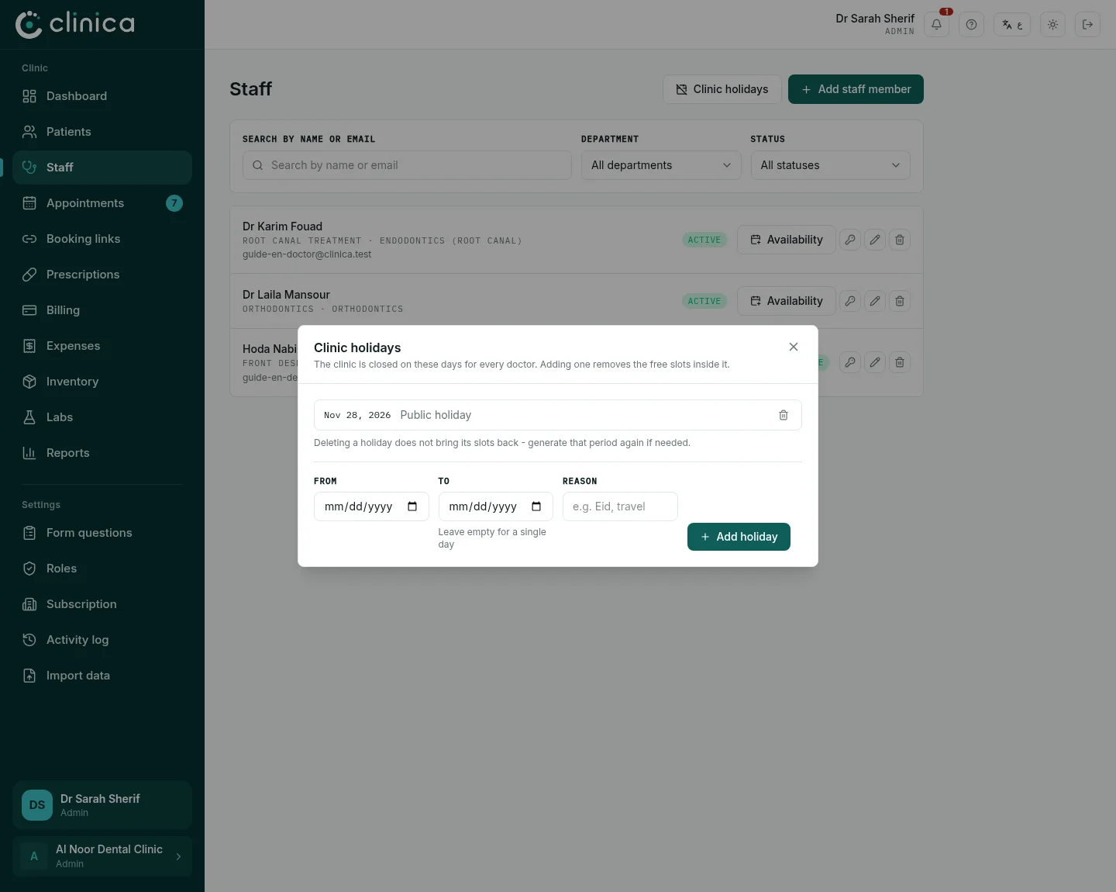Open the From date calendar picker
Image resolution: width=1116 pixels, height=892 pixels.
pyautogui.click(x=412, y=507)
